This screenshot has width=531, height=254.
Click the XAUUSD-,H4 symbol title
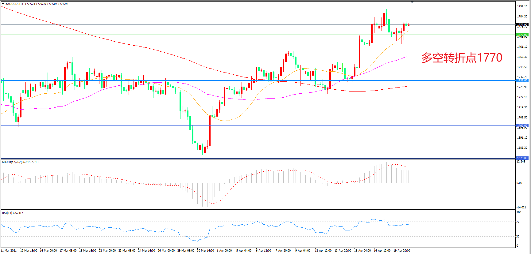click(14, 4)
